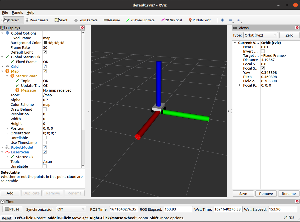Click the Views panel camera icon
Viewport: 300px width, 222px height.
[235, 28]
